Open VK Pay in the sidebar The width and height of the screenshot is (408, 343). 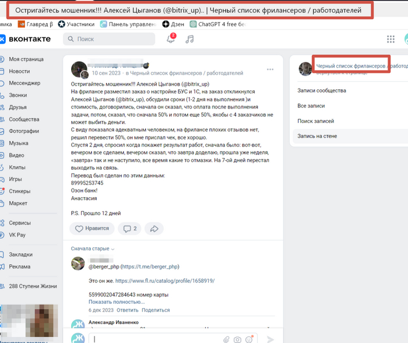(x=17, y=235)
